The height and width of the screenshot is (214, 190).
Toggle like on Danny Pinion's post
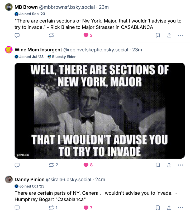click(86, 208)
